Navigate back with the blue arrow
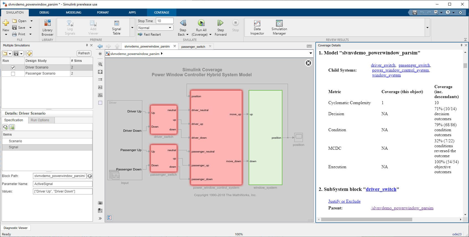This screenshot has height=237, width=469. coord(100,46)
